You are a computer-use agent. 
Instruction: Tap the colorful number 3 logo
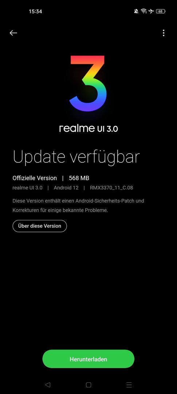88,84
